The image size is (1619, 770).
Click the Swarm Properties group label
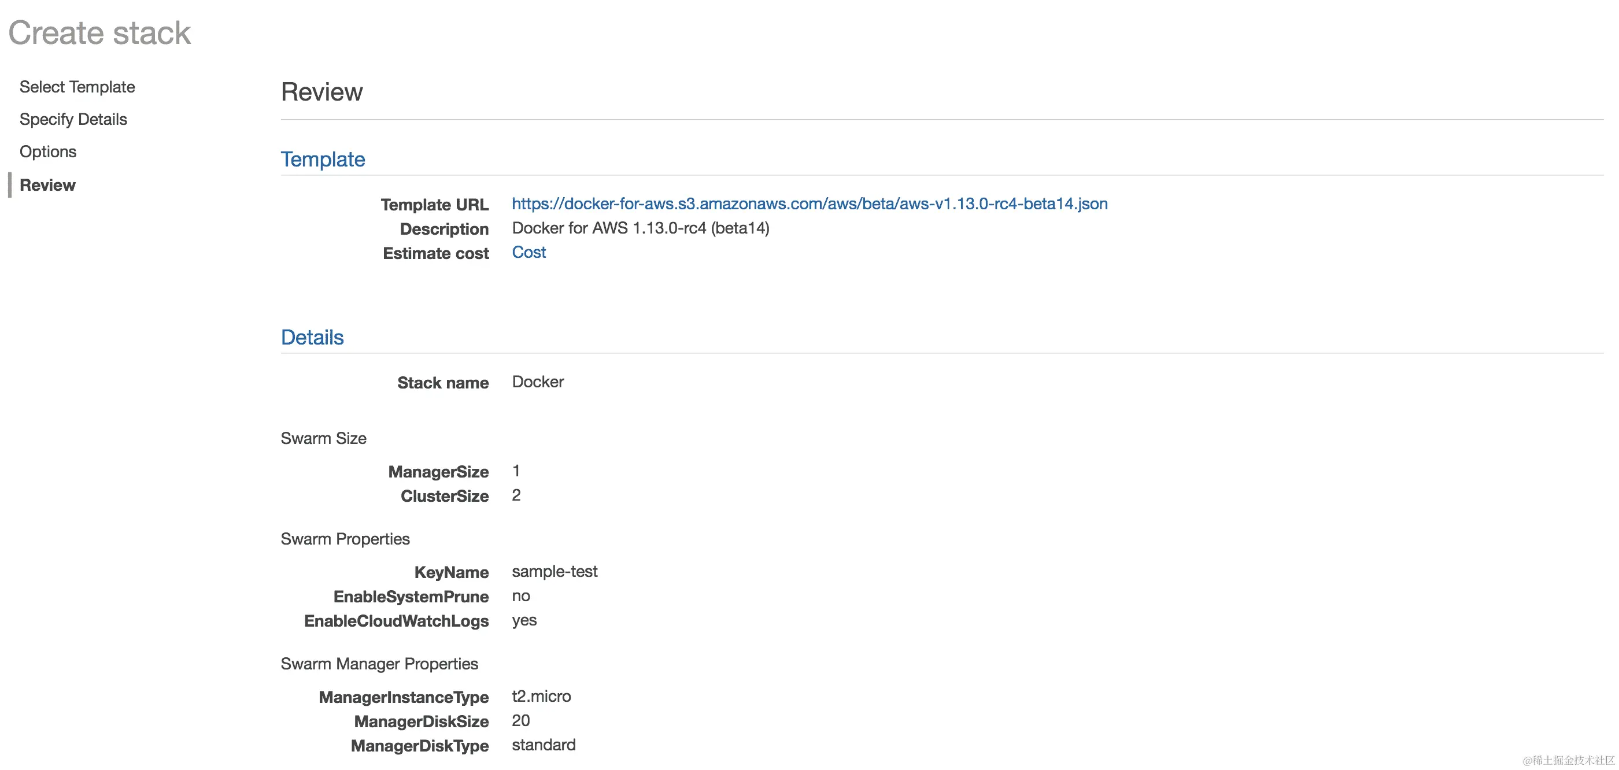[345, 539]
